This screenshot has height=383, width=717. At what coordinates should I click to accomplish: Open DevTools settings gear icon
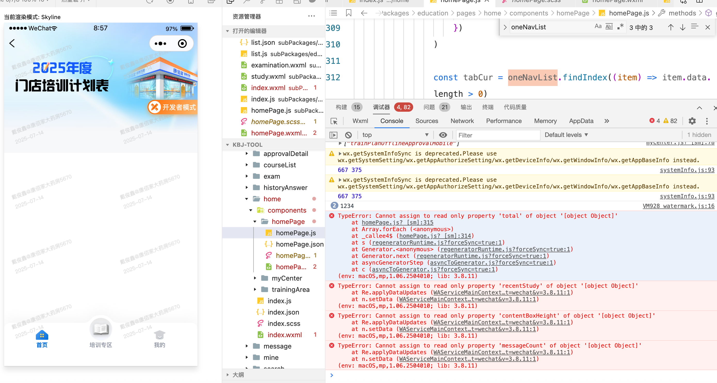pos(692,121)
